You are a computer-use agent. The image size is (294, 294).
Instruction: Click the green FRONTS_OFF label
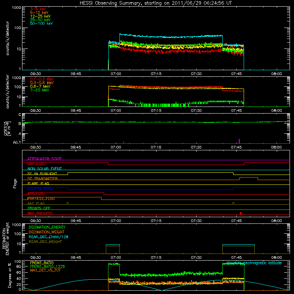point(39,208)
